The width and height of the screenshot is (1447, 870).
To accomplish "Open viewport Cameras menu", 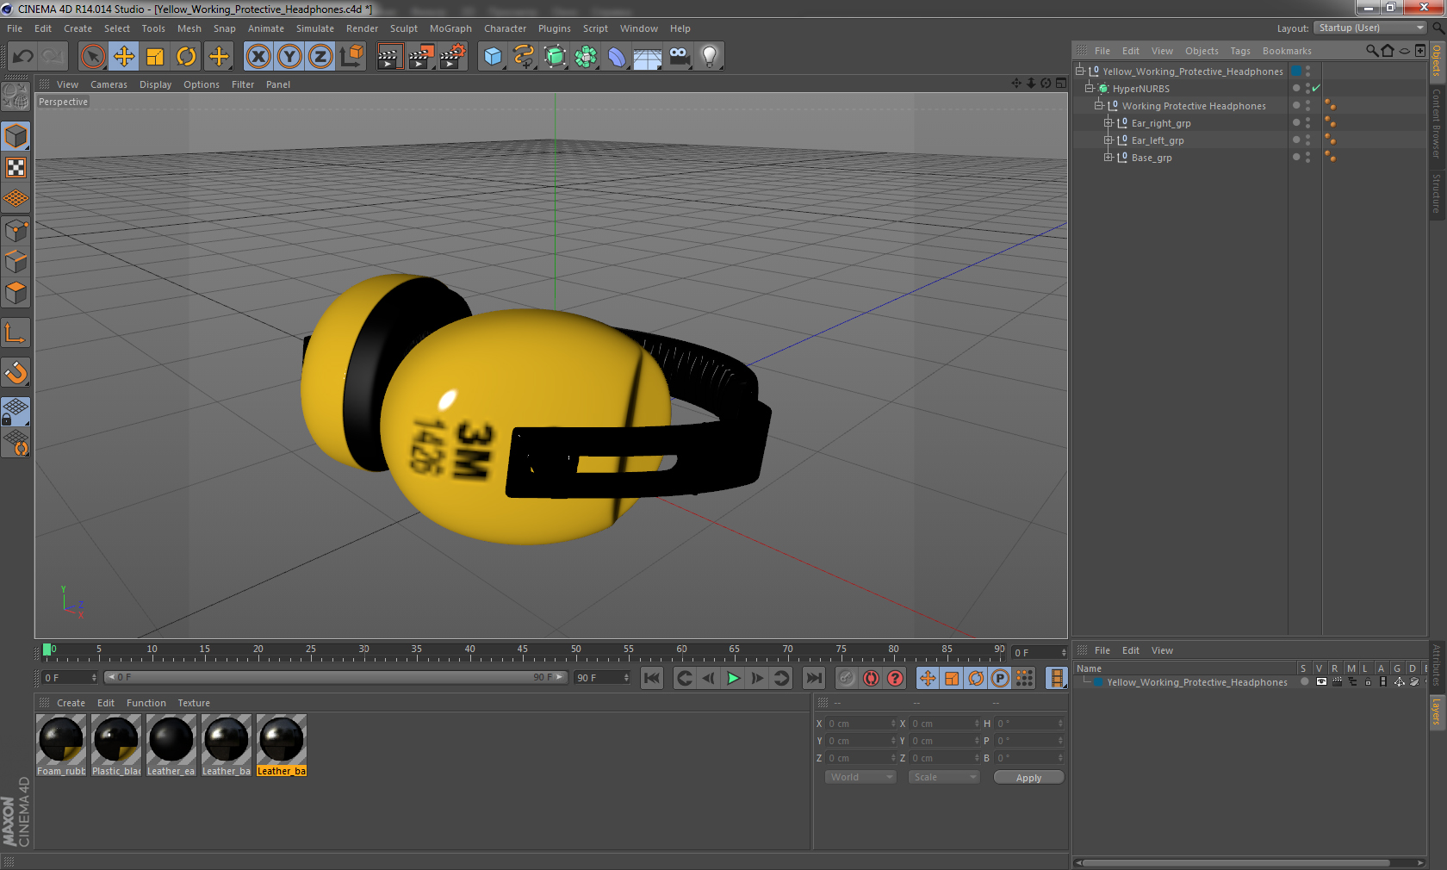I will 109,84.
